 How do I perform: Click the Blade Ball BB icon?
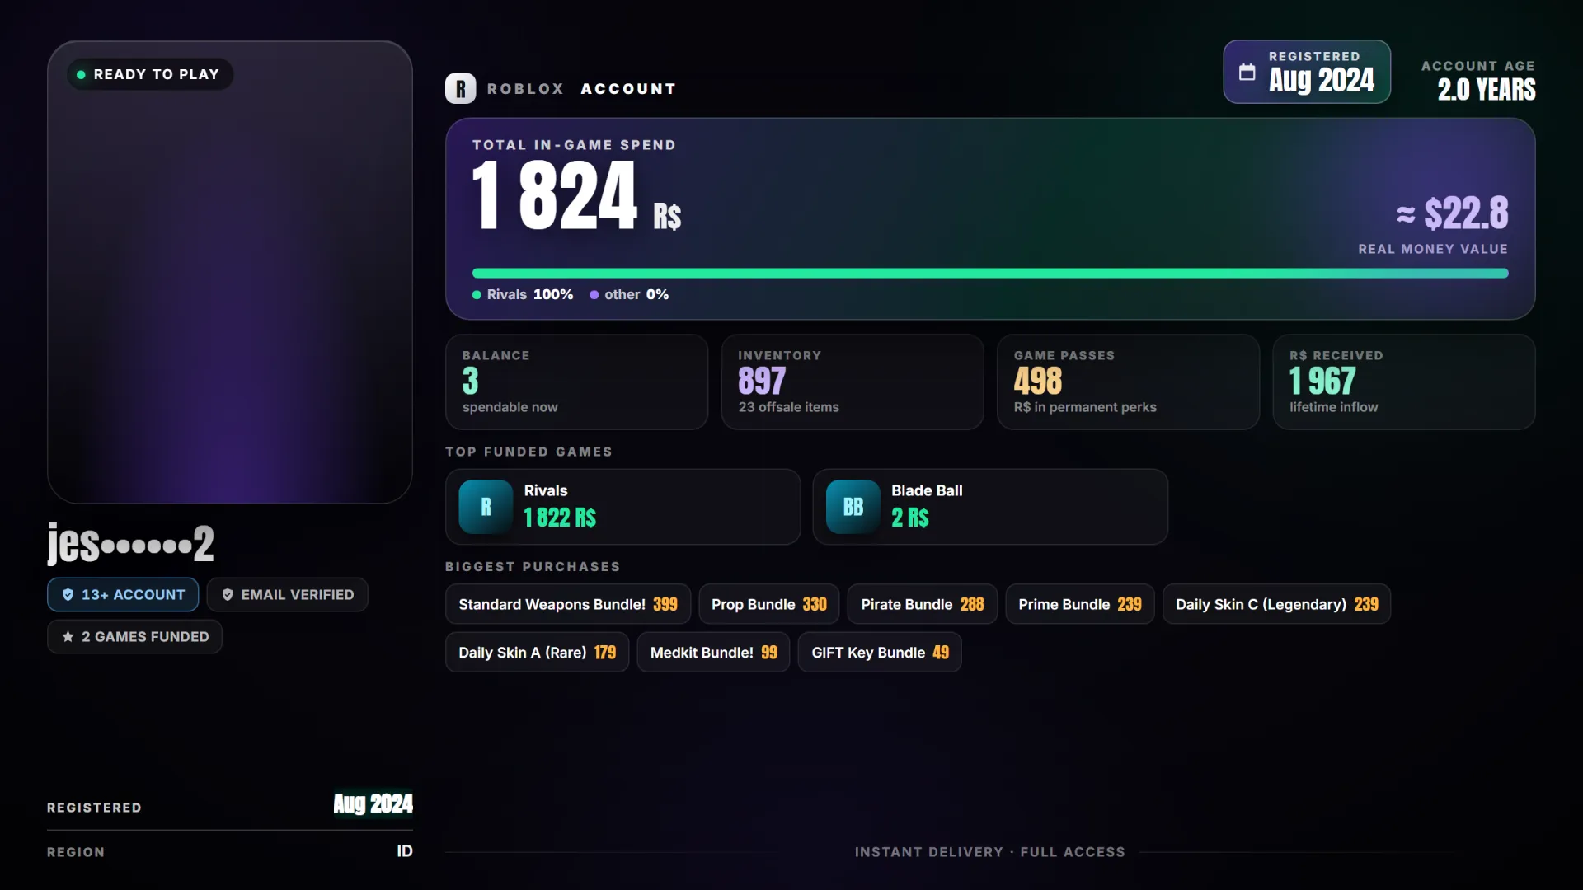coord(853,507)
